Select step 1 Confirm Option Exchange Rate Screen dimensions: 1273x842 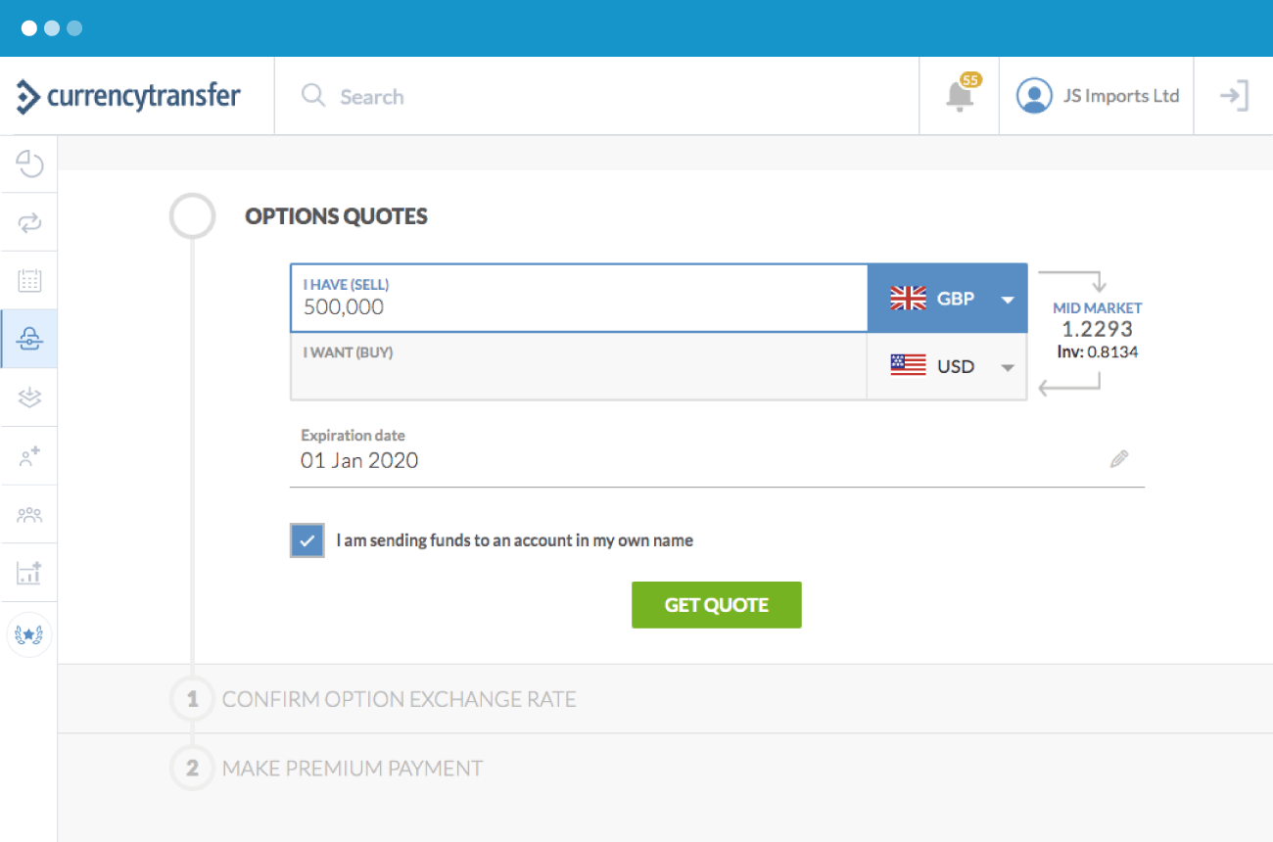pos(399,699)
